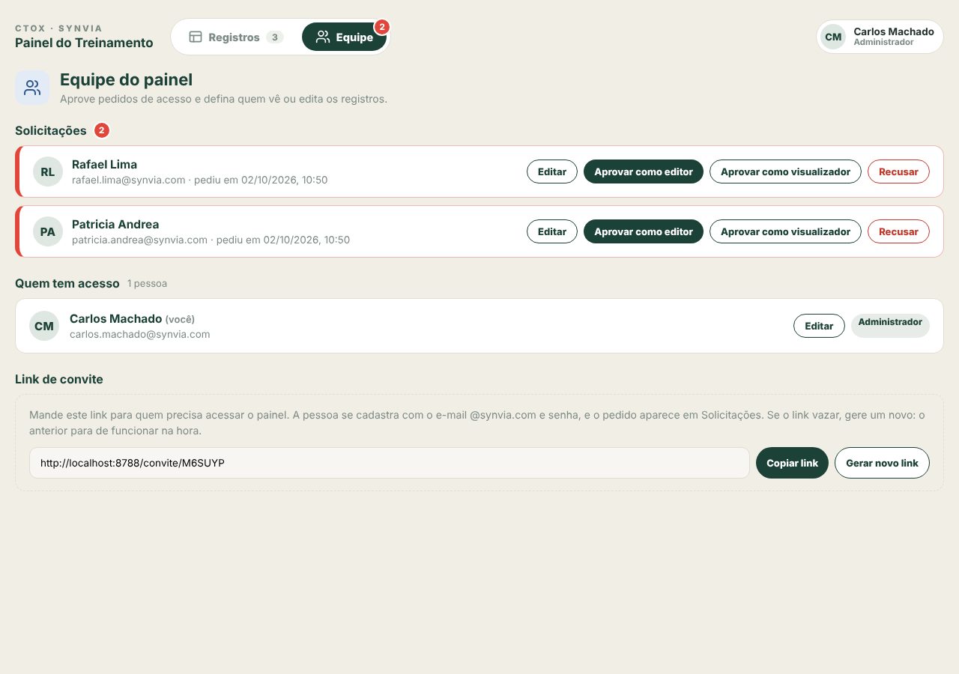Click the Equipe do painel header icon
This screenshot has width=959, height=674.
[32, 88]
